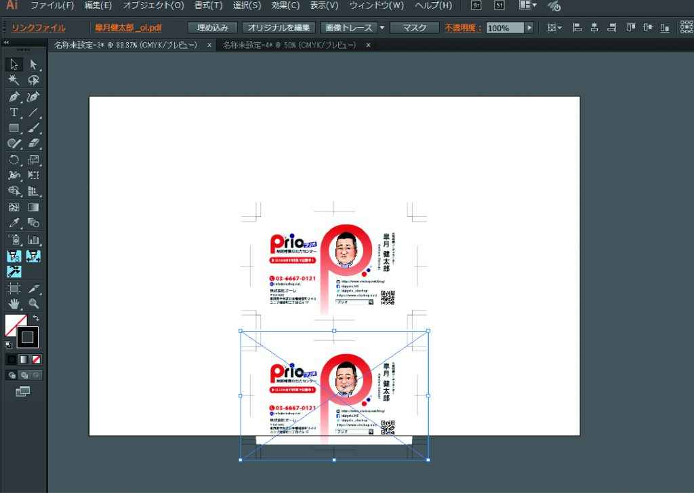This screenshot has height=493, width=694.
Task: Switch to the 名称未設定-4* document tab
Action: [289, 45]
